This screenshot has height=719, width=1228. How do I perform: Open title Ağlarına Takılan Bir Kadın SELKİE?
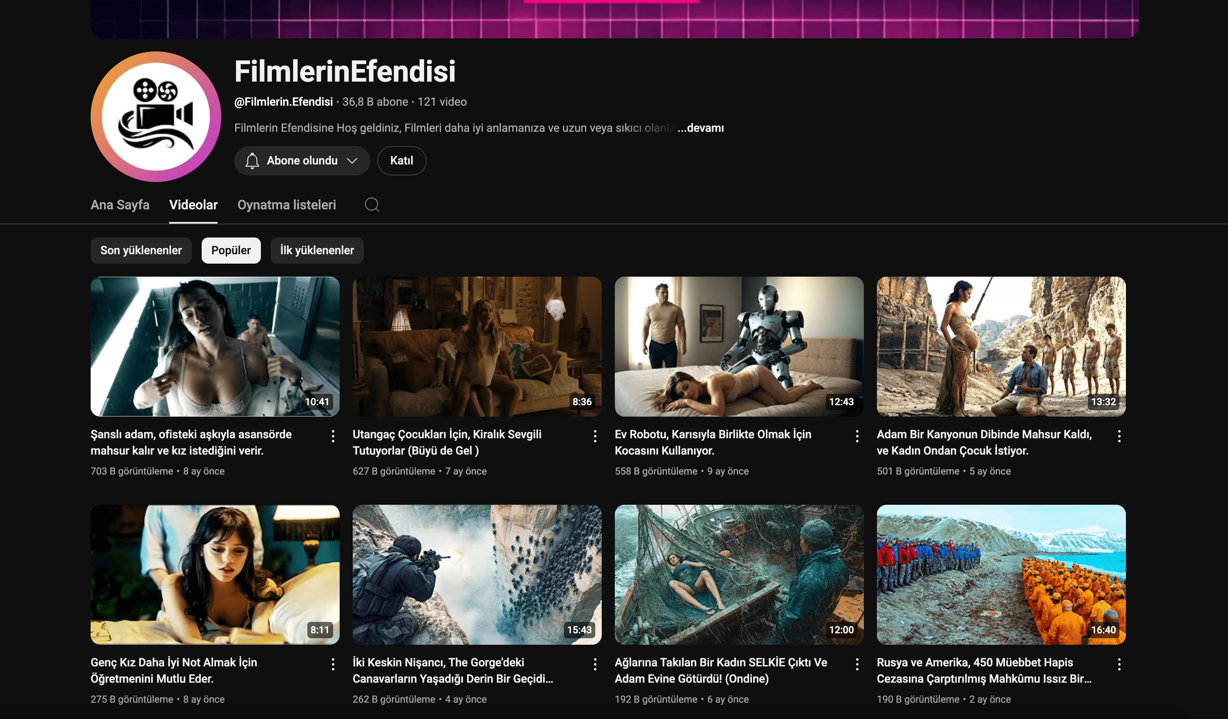pyautogui.click(x=721, y=670)
